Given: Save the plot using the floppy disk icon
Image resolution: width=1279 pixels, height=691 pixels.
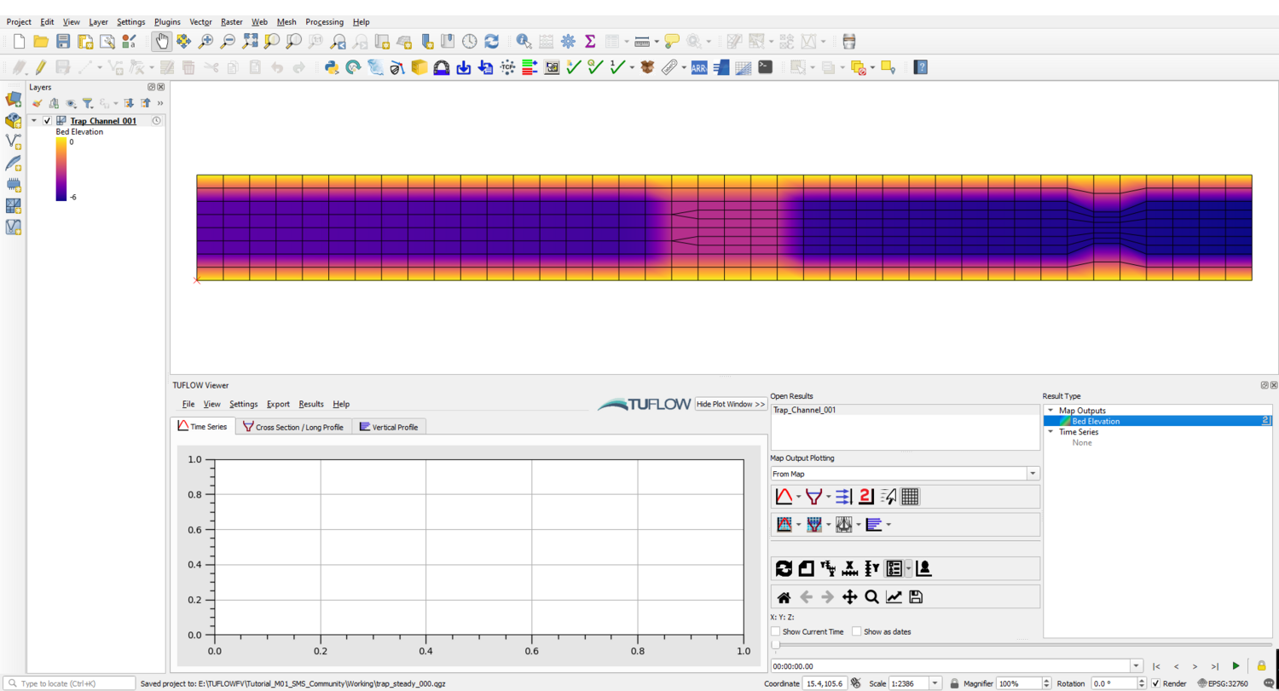Looking at the screenshot, I should coord(916,596).
